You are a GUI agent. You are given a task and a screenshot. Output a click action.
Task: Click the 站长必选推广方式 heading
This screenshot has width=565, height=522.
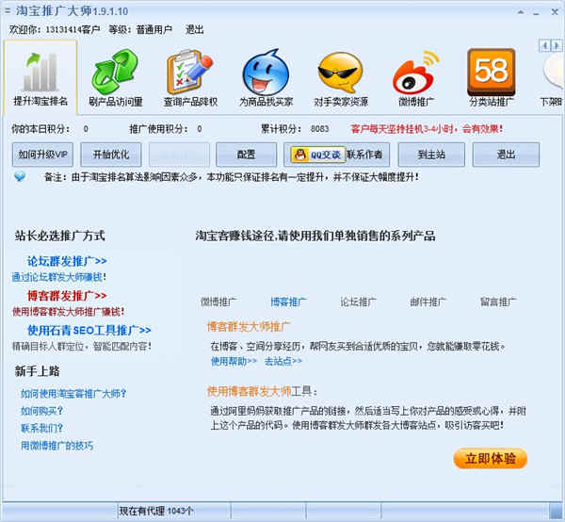point(60,236)
